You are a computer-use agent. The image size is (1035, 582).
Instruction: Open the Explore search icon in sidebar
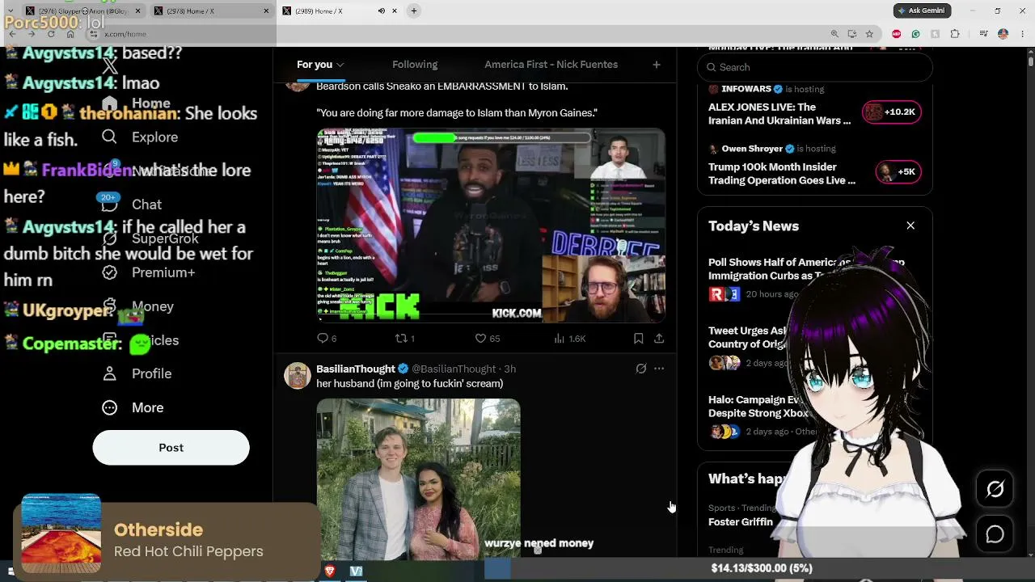pyautogui.click(x=110, y=137)
